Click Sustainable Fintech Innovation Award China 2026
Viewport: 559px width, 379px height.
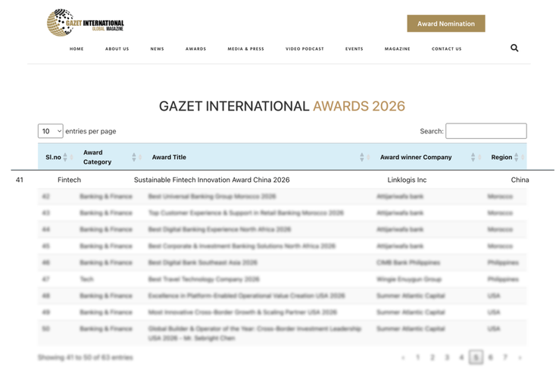212,180
